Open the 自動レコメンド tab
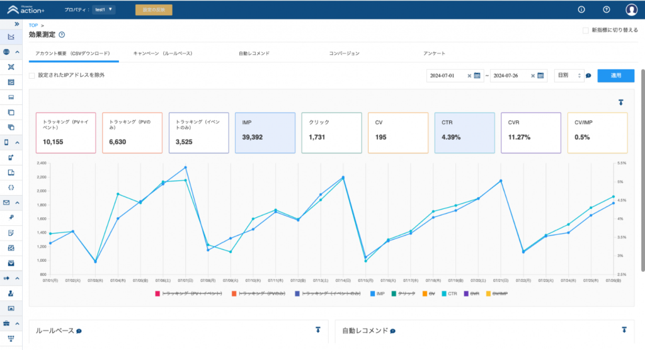 click(x=254, y=54)
